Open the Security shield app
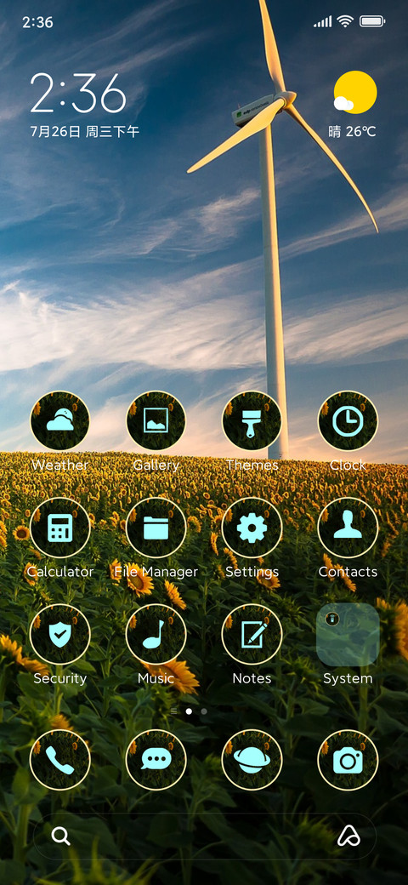The image size is (408, 885). tap(59, 635)
